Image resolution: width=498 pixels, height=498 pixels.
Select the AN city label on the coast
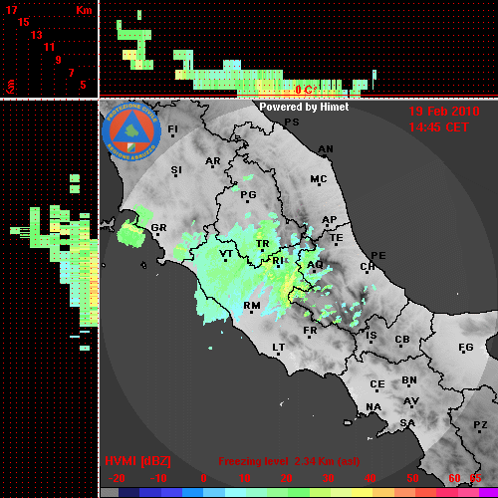point(326,149)
